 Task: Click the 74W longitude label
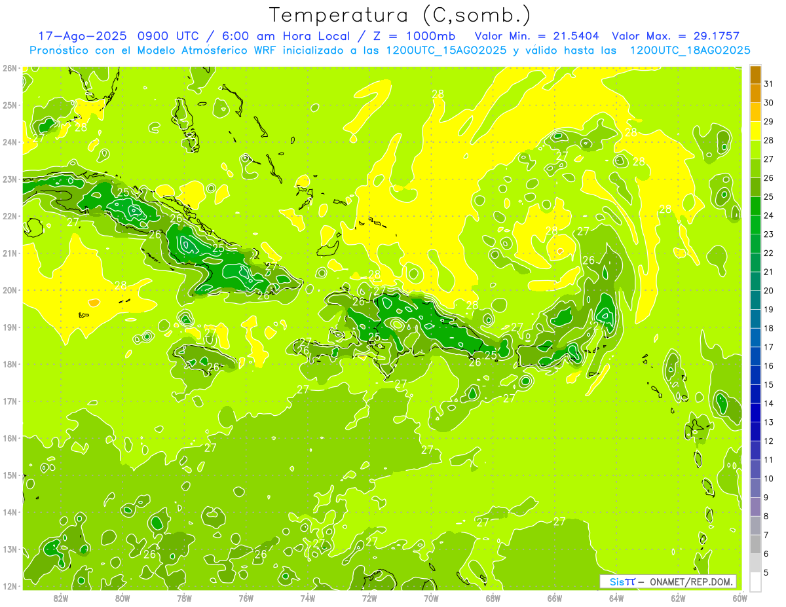308,598
